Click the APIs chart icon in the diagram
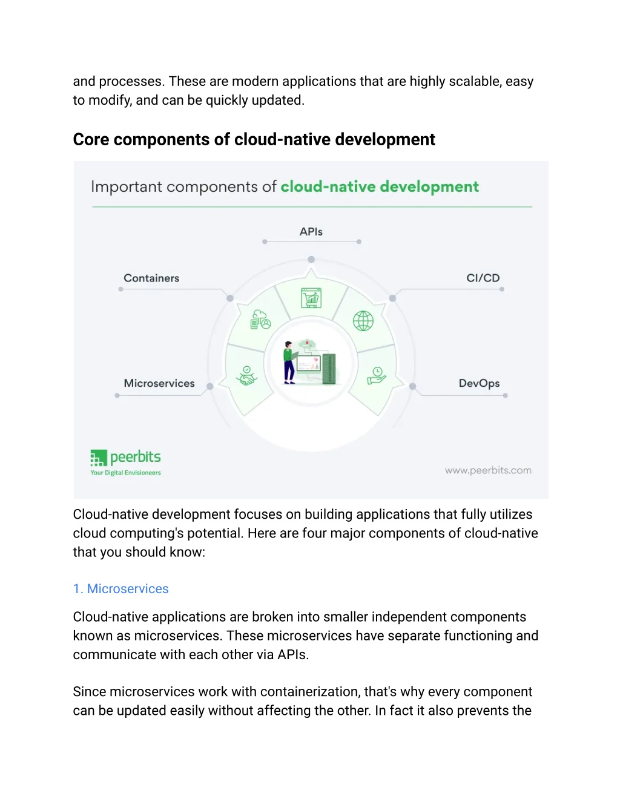Image resolution: width=620 pixels, height=802 pixels. tap(311, 298)
